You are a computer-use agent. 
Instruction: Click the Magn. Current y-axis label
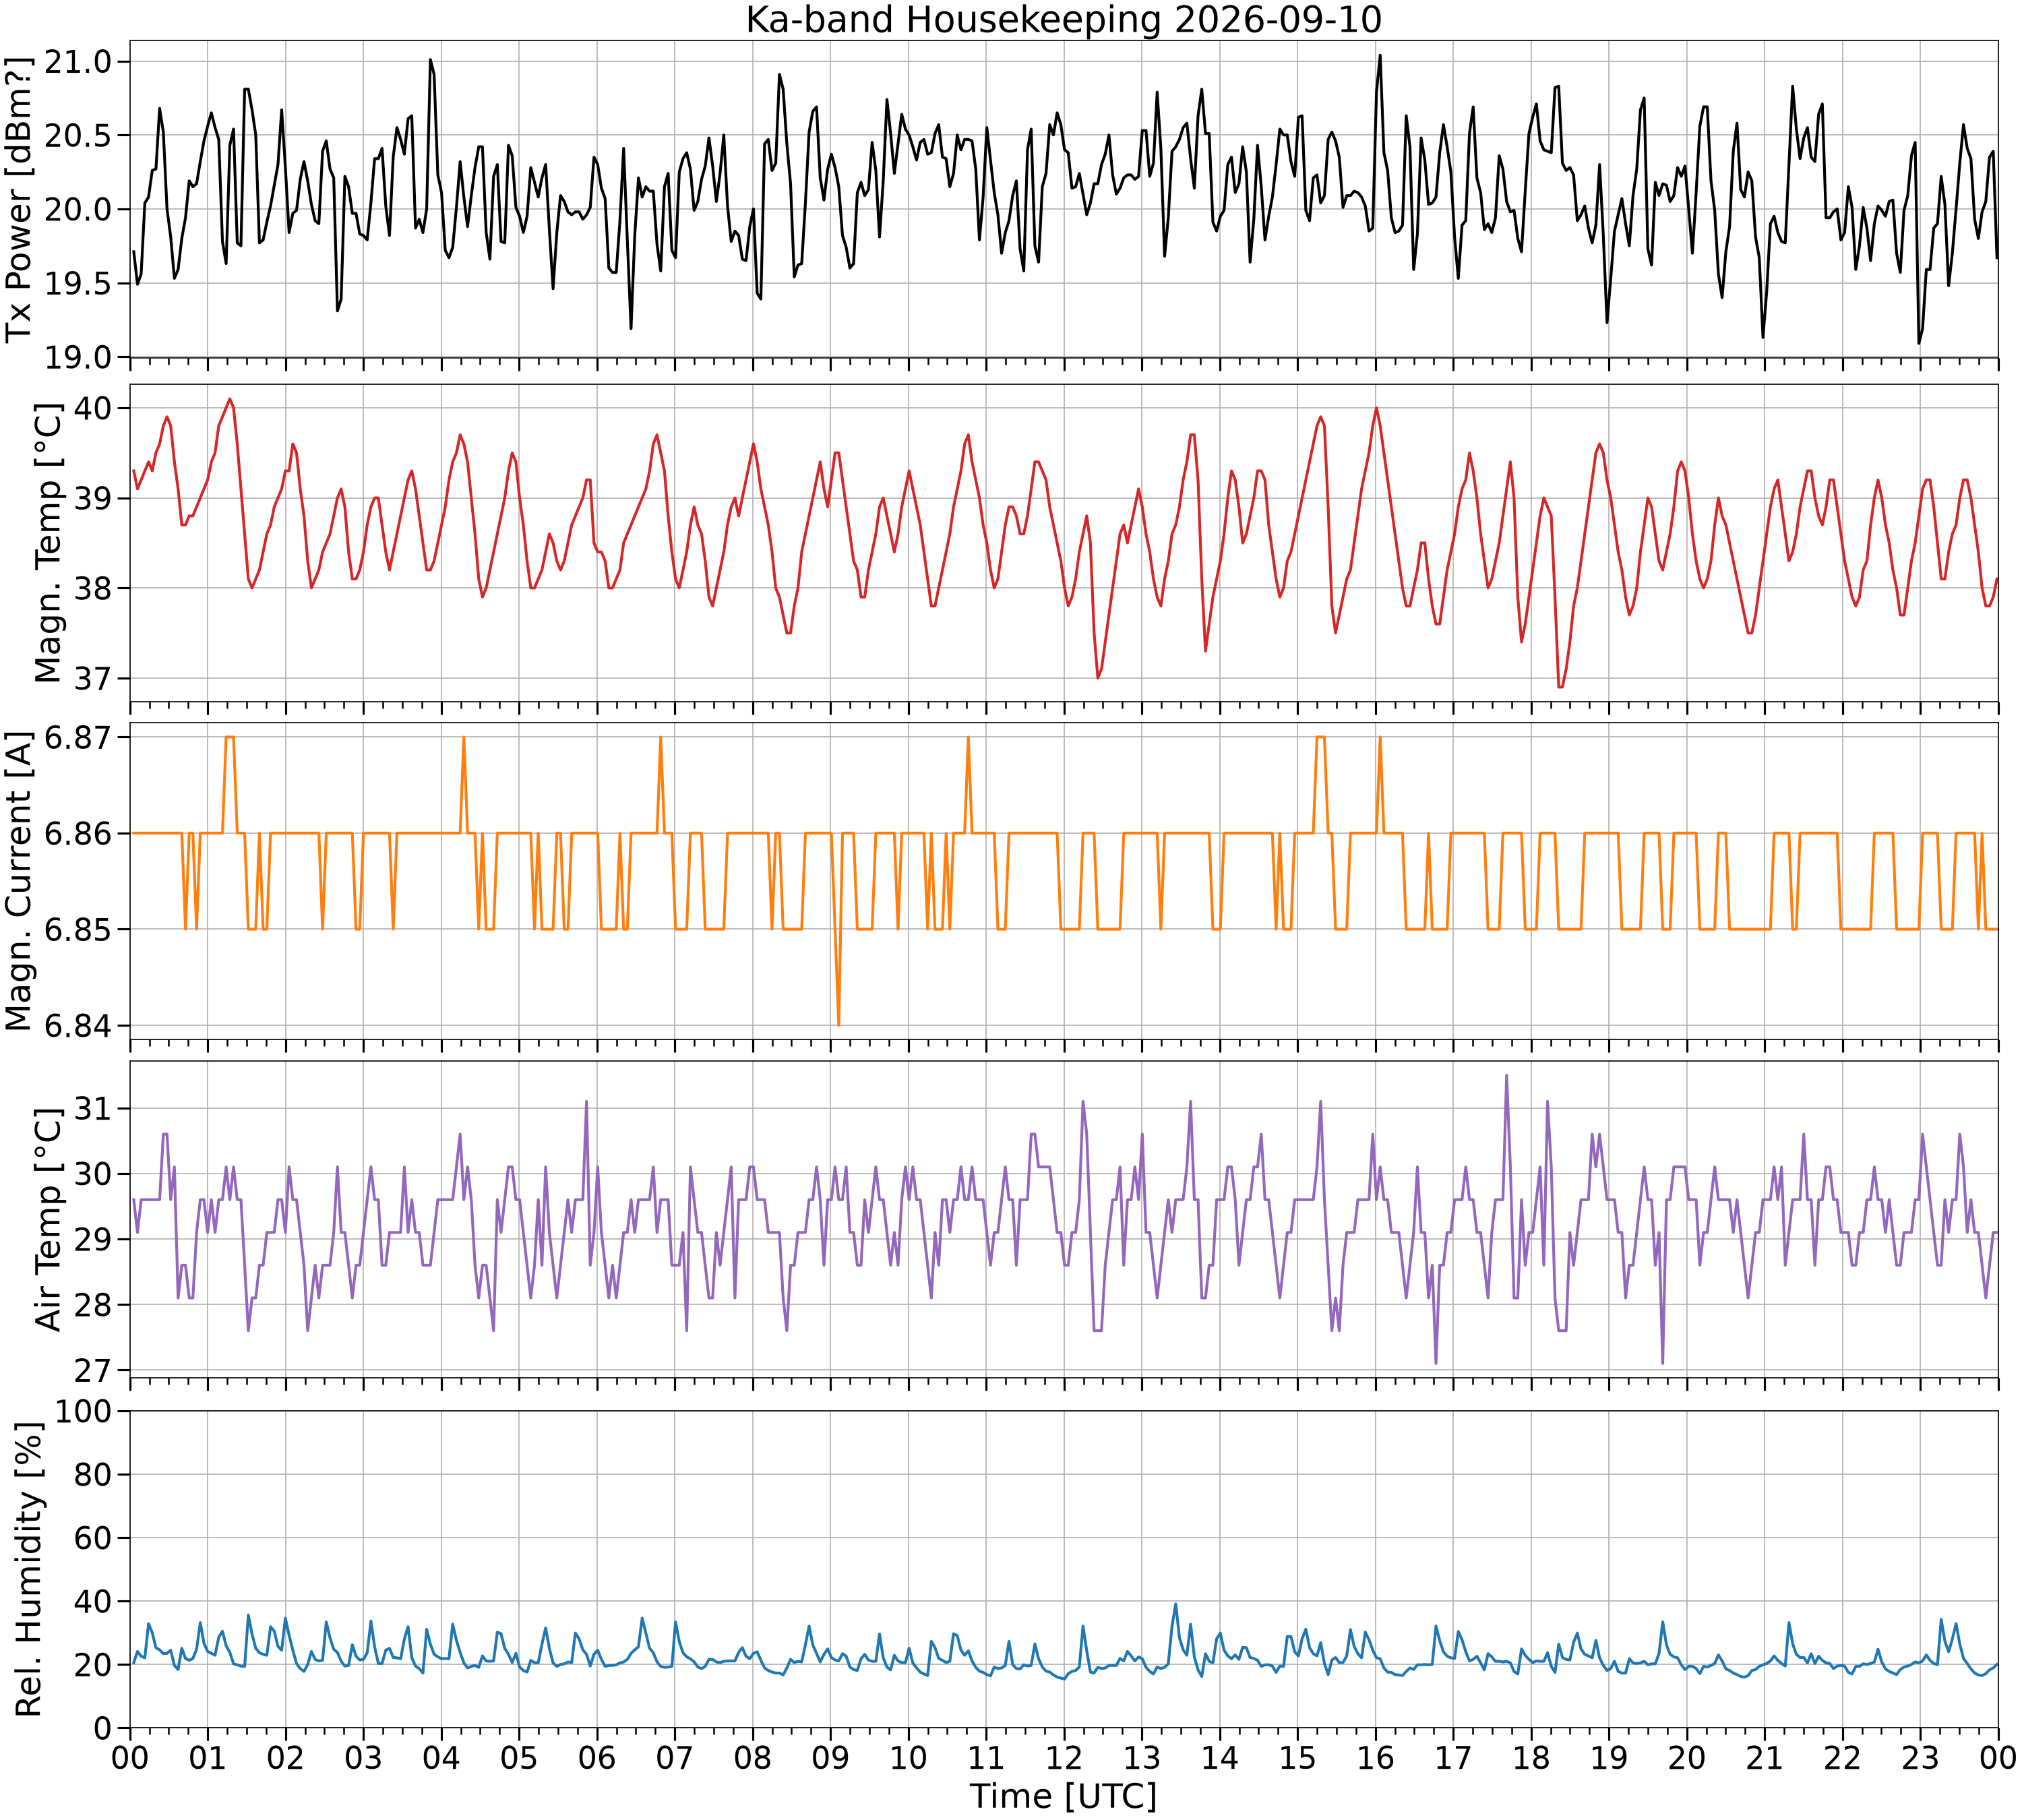tap(19, 881)
